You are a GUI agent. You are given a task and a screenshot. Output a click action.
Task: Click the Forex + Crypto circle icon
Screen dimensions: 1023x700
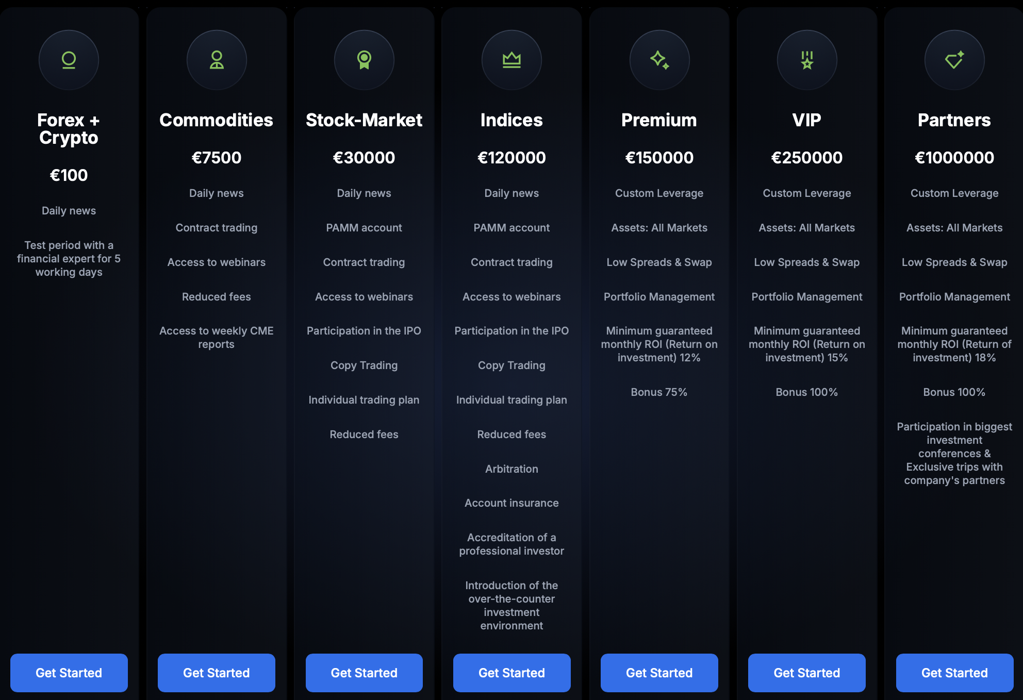[x=69, y=60]
